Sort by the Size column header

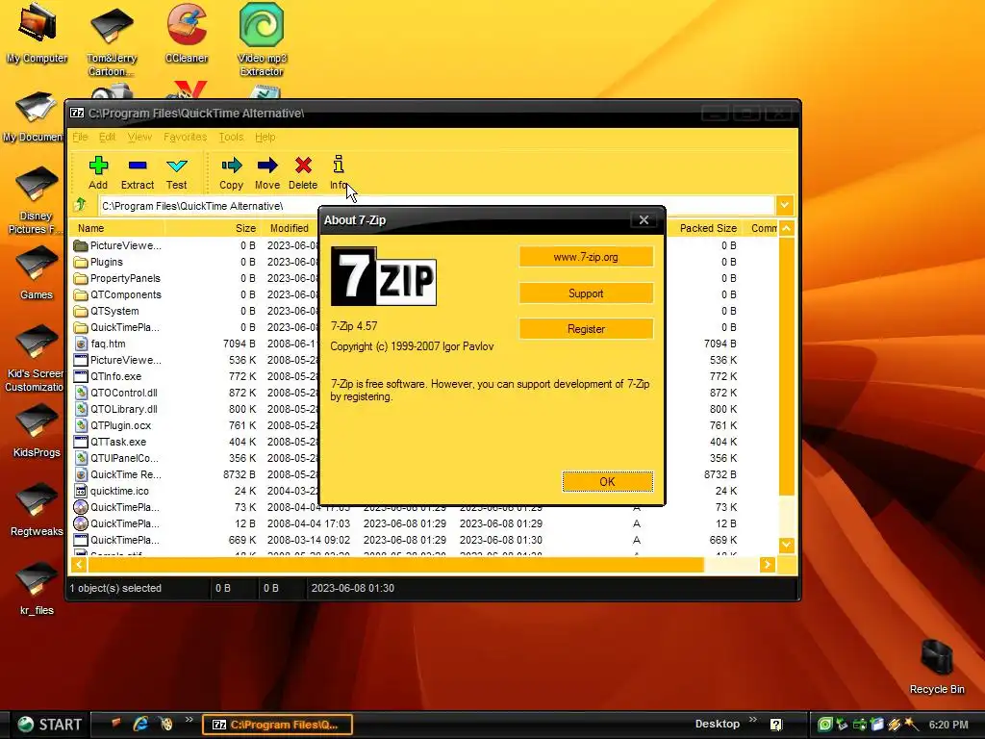click(x=213, y=228)
